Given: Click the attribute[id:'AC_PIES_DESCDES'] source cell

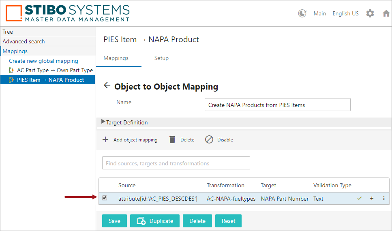Looking at the screenshot, I should pyautogui.click(x=158, y=199).
